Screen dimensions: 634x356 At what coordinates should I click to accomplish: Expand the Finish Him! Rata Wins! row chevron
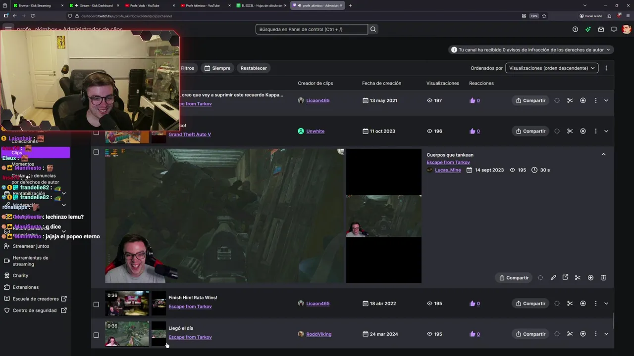606,304
